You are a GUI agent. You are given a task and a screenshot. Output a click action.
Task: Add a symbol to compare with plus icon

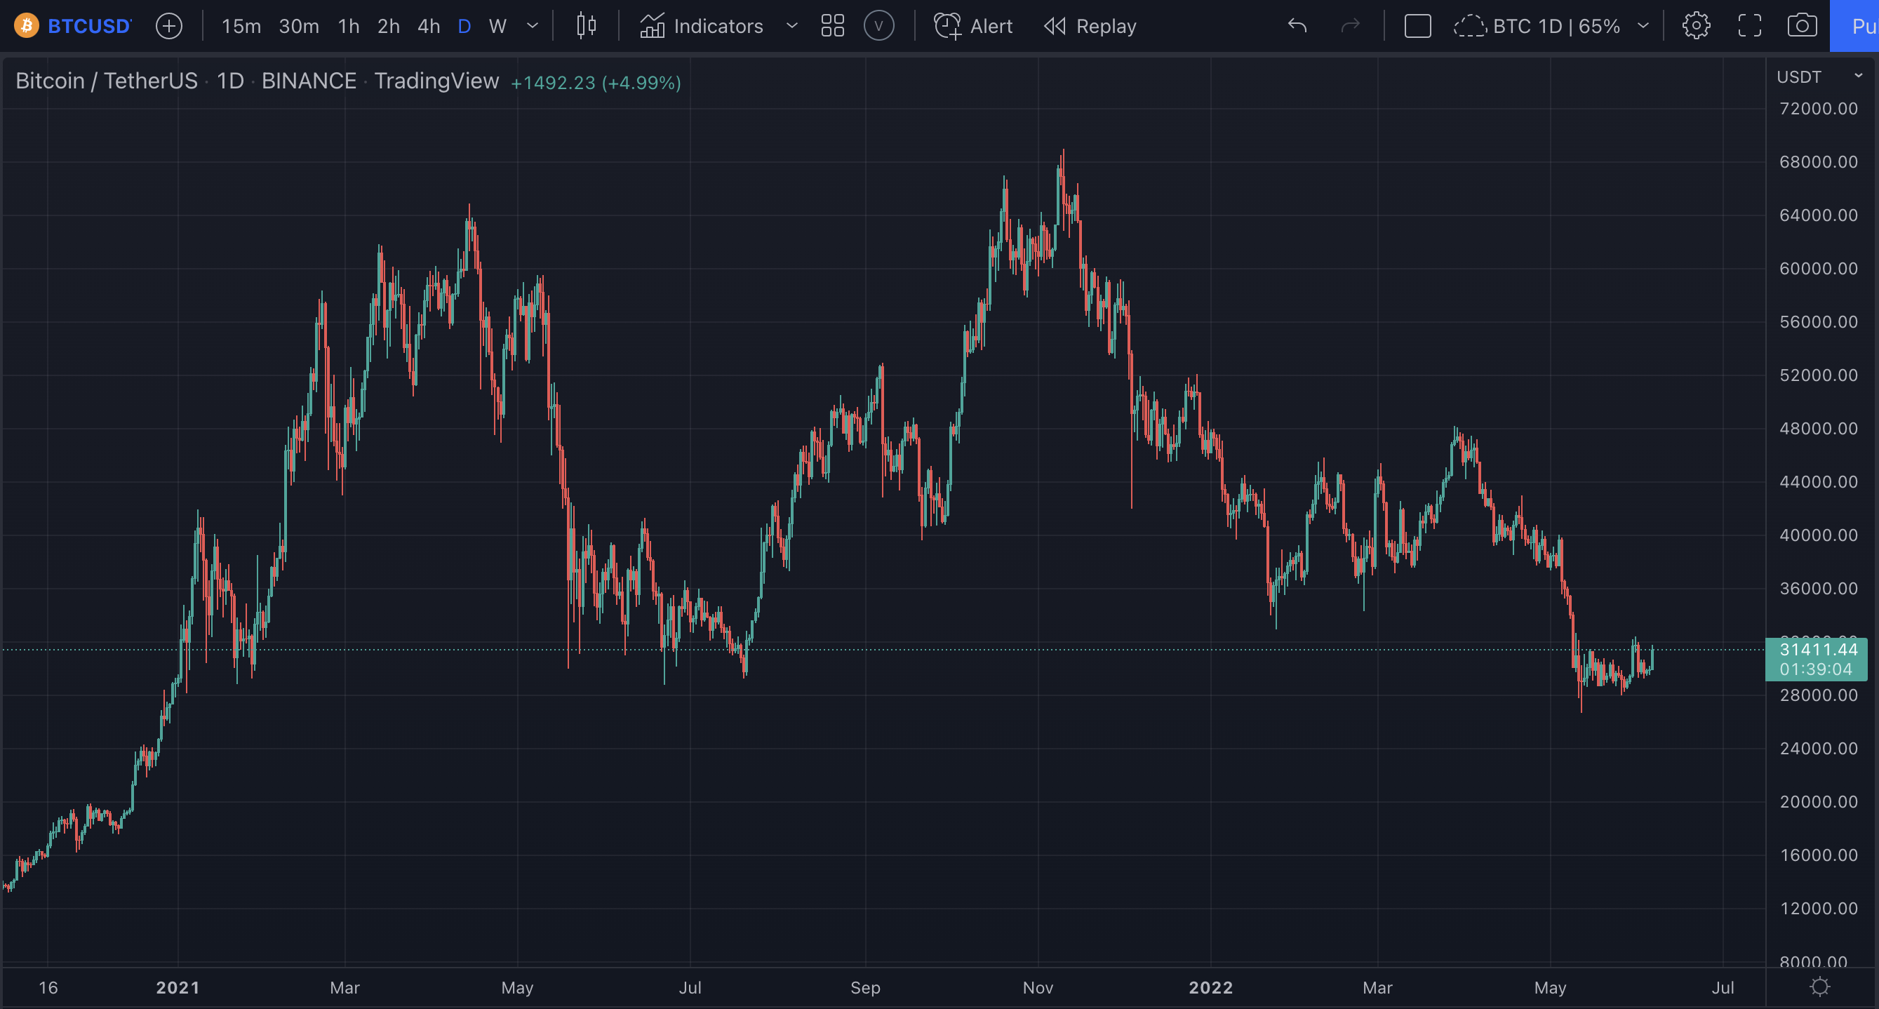coord(168,26)
